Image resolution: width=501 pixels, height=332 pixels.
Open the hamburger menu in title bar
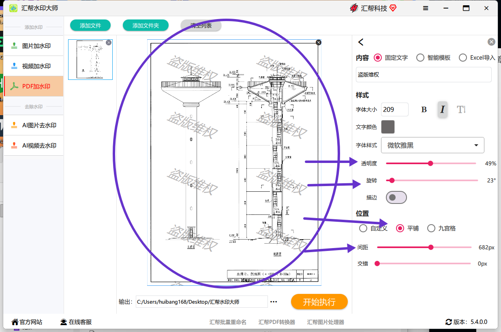[x=426, y=8]
